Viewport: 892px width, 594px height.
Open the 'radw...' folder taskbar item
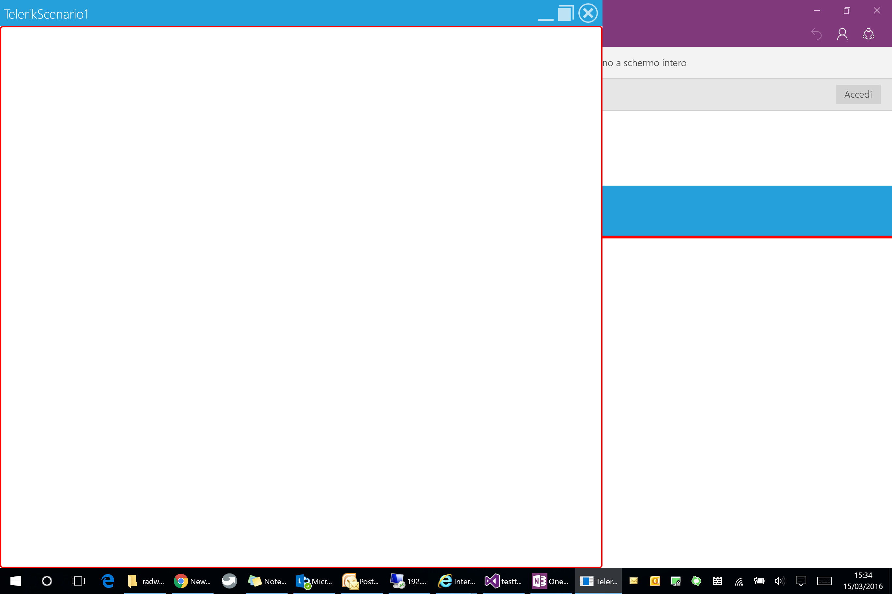(x=146, y=581)
